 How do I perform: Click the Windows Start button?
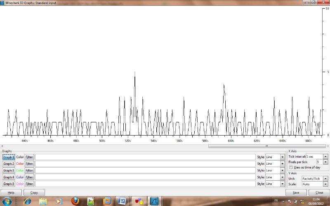pos(8,201)
